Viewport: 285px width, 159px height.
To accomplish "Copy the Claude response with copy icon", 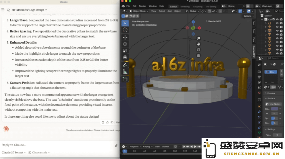I will click(103, 122).
